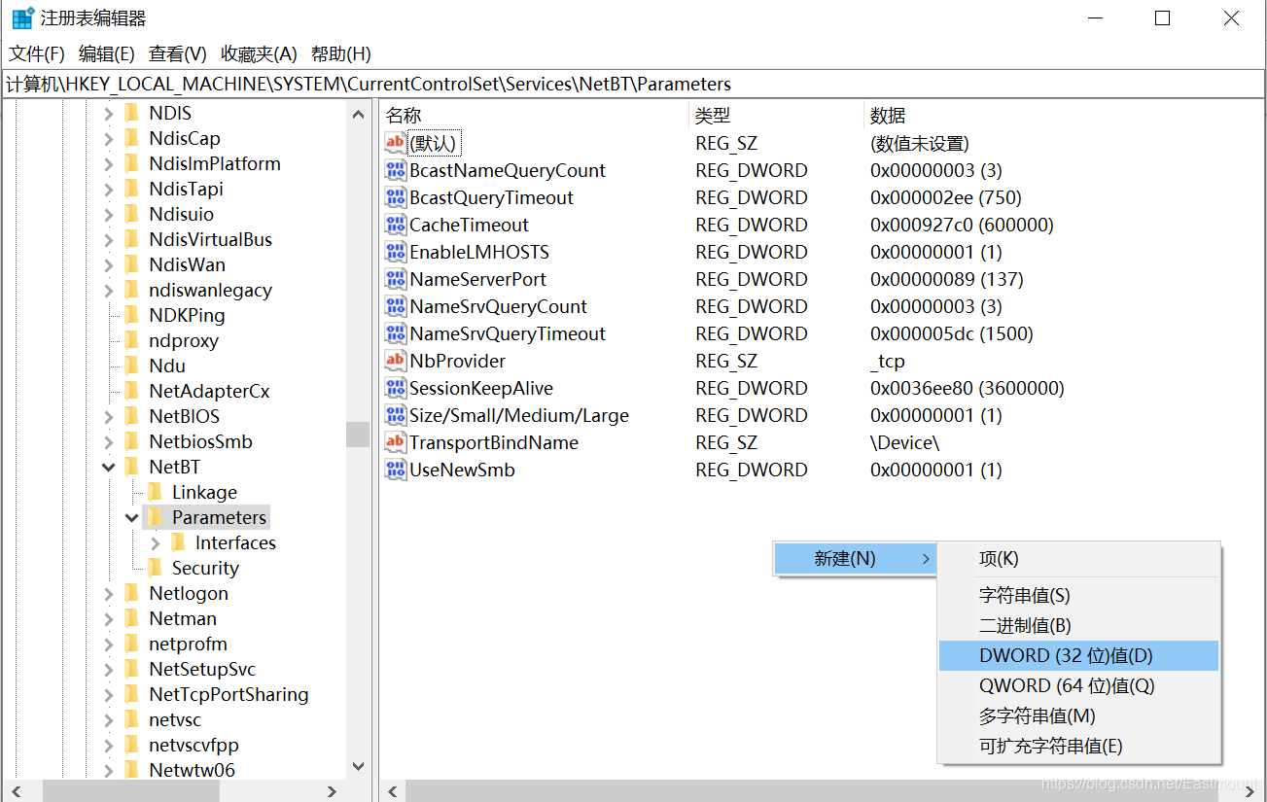
Task: Expand the NdisCap key
Action: pos(109,139)
